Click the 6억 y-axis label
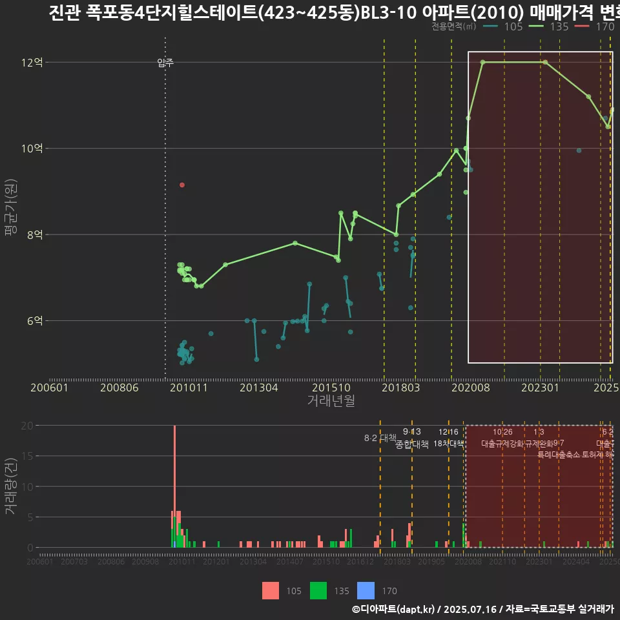This screenshot has height=620, width=620. [x=35, y=321]
